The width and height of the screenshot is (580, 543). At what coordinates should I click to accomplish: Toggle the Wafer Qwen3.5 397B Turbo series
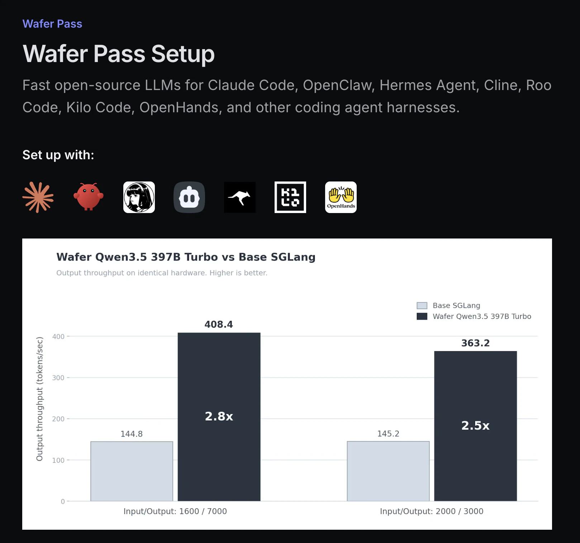click(482, 316)
